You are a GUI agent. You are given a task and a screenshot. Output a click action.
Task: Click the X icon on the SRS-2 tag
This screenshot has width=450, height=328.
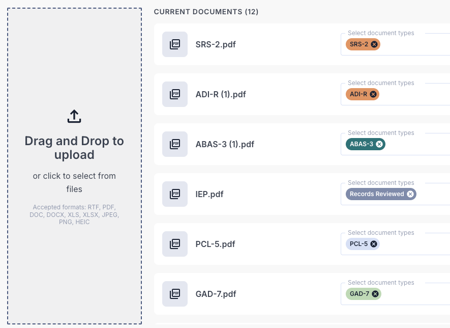click(375, 44)
